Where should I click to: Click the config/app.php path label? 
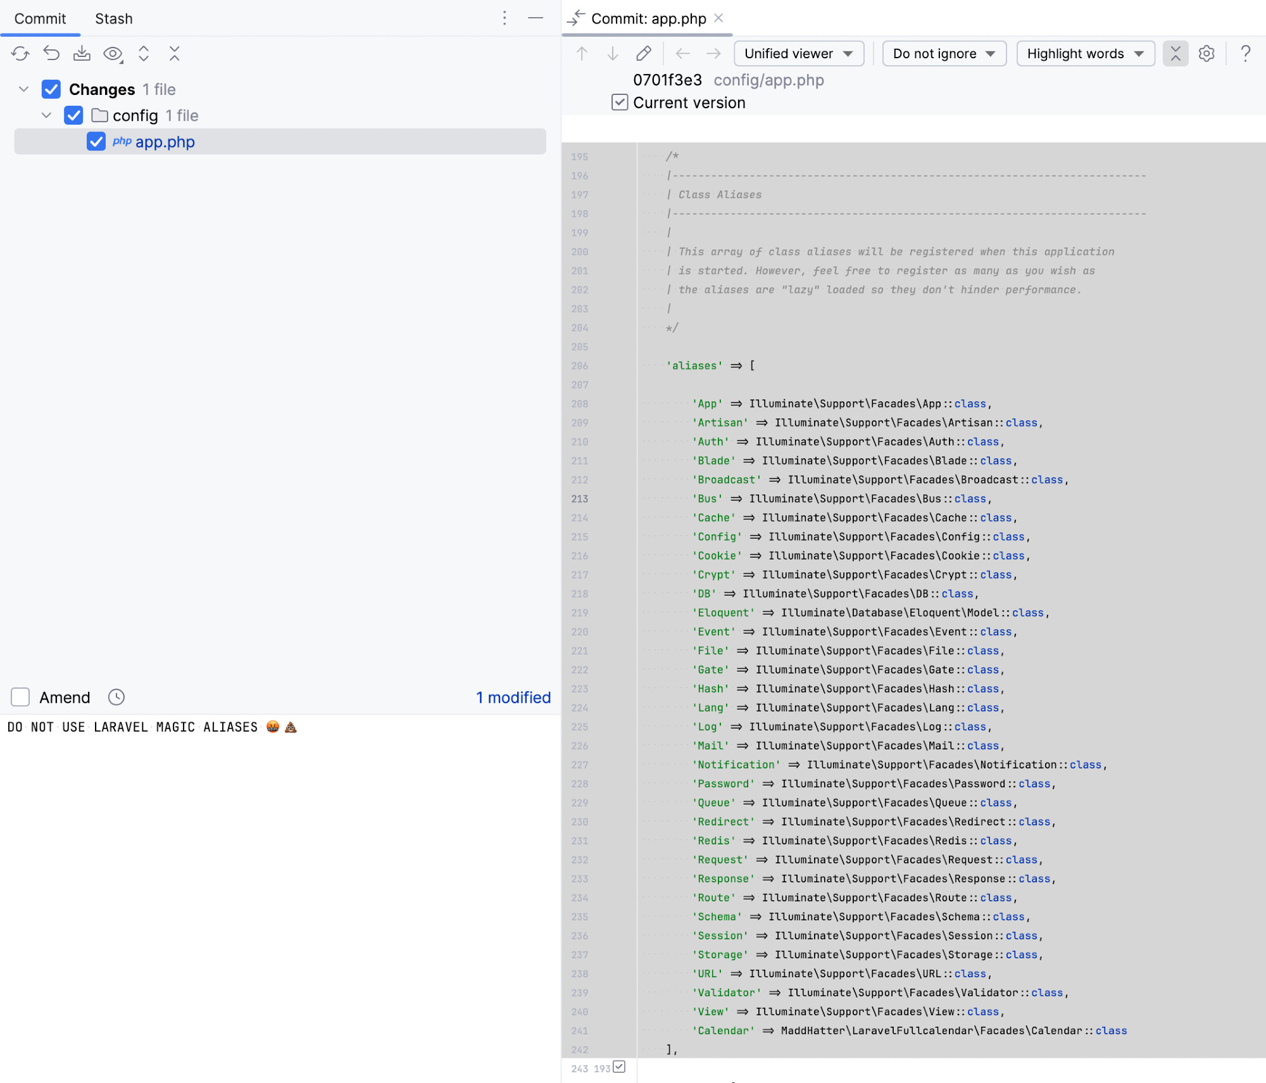click(768, 80)
